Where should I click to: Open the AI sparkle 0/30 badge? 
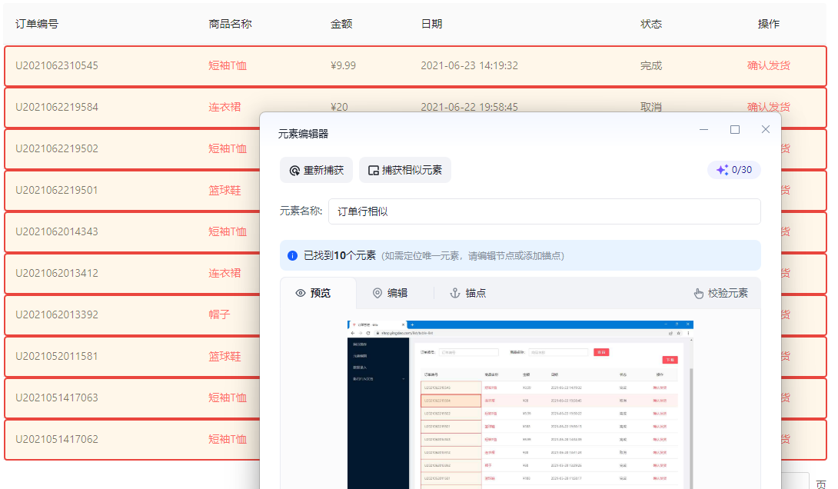click(x=733, y=170)
